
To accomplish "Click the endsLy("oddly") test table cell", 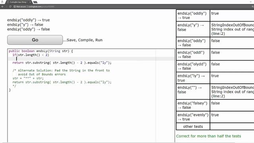I will tap(193, 15).
